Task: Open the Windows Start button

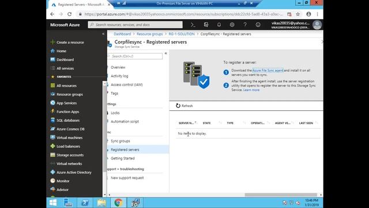Action: pos(53,203)
